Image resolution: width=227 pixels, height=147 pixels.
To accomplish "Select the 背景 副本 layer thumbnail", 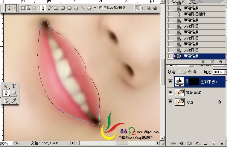I will coord(179,93).
